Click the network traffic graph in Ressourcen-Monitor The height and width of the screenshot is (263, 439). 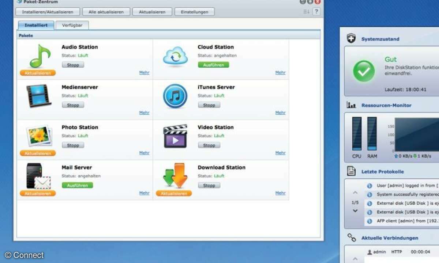tap(417, 134)
